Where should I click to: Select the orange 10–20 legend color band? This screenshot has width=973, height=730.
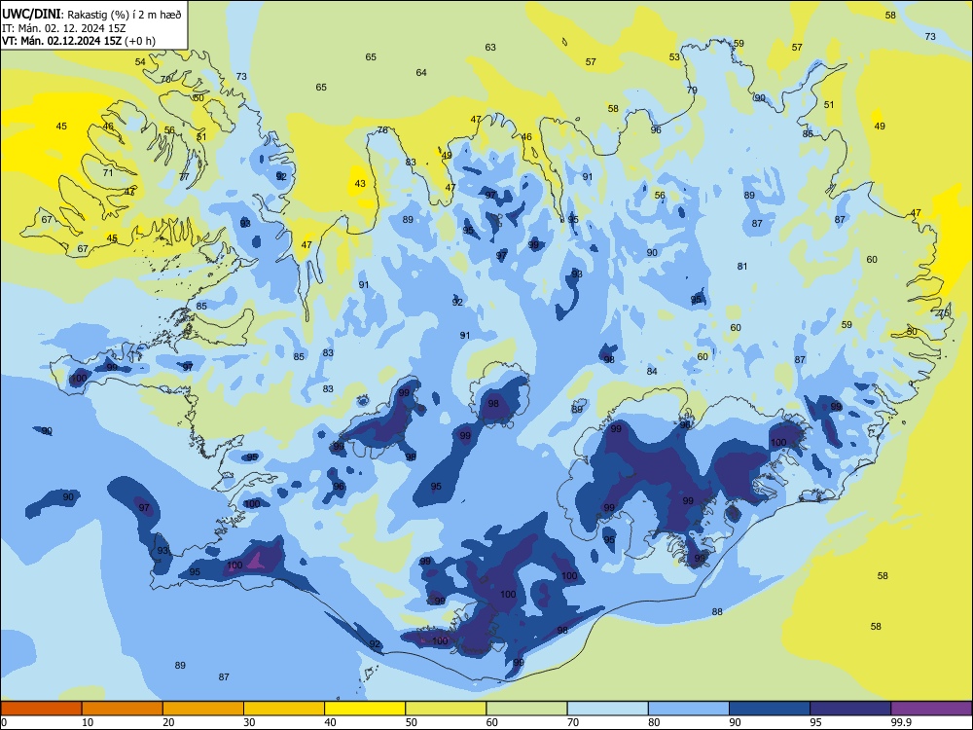coord(123,709)
